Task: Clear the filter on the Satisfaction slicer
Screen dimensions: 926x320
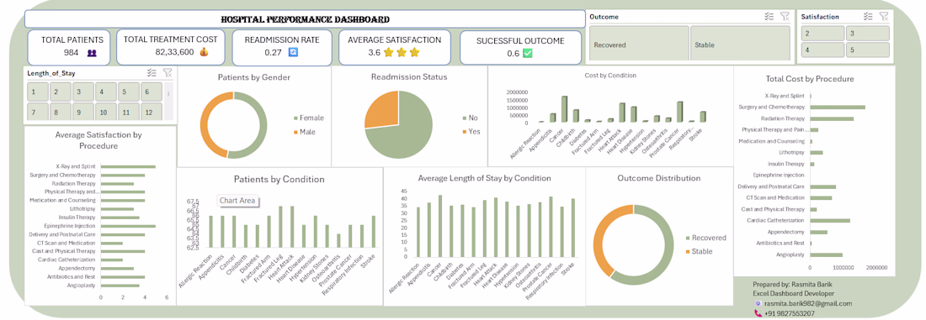Action: tap(883, 17)
